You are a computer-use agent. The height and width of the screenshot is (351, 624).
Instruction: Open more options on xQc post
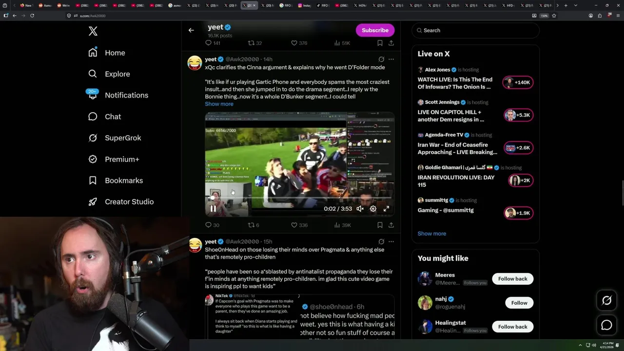click(x=391, y=59)
